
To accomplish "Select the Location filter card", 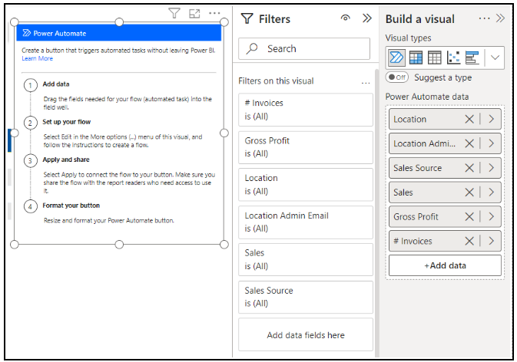I will (306, 185).
